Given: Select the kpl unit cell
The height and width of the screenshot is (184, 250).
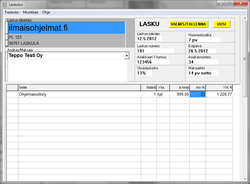Looking at the screenshot, I should point(163,94).
